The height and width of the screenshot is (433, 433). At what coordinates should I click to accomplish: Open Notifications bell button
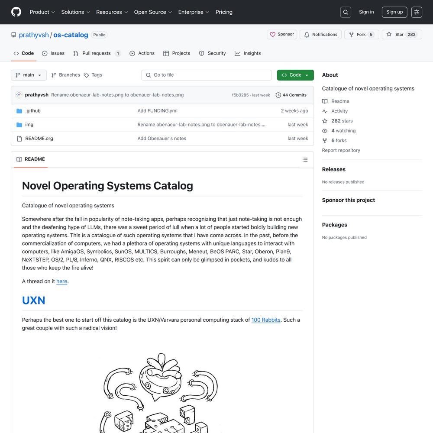320,35
